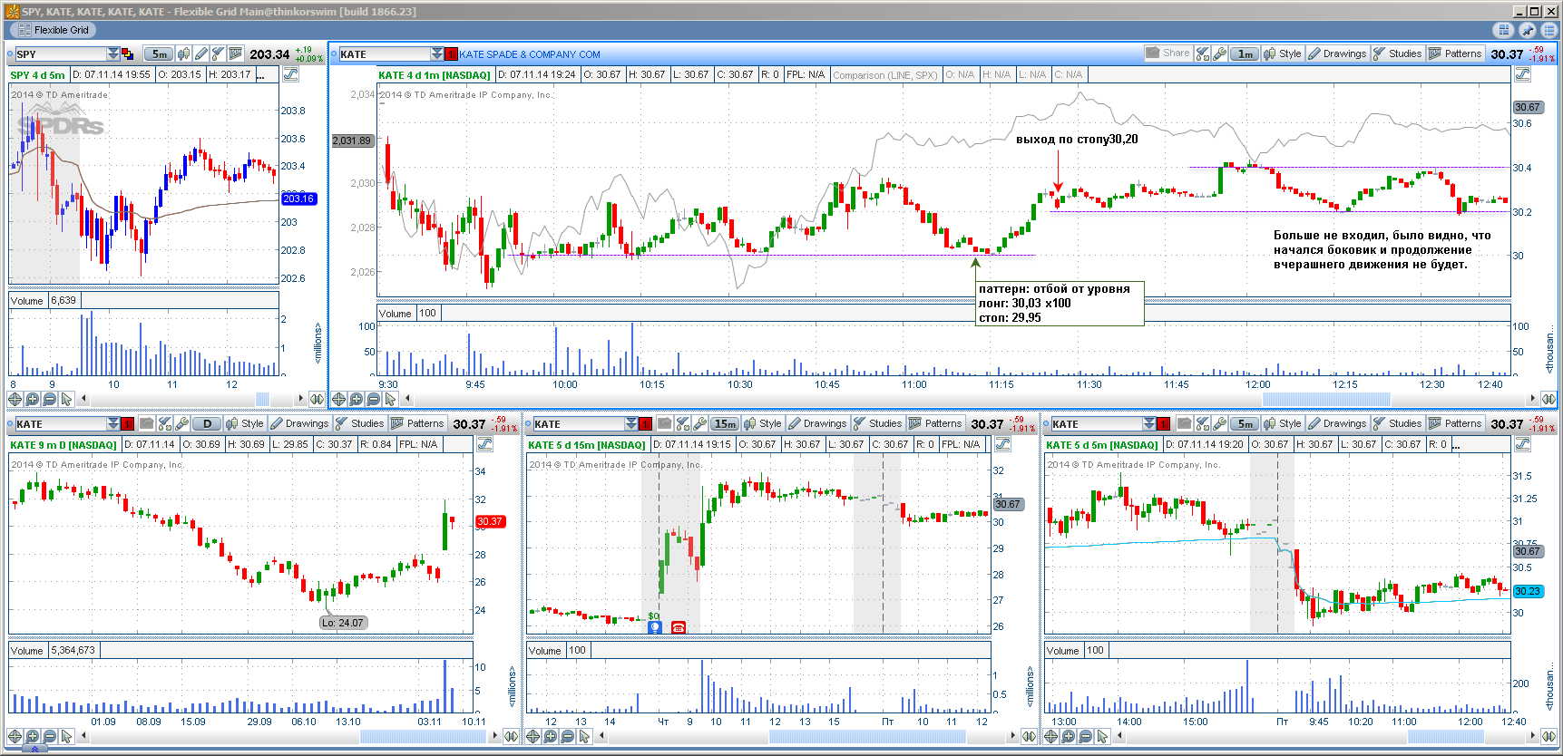1563x756 pixels.
Task: Click the blue lightbulb event marker on 15m chart
Action: 654,627
